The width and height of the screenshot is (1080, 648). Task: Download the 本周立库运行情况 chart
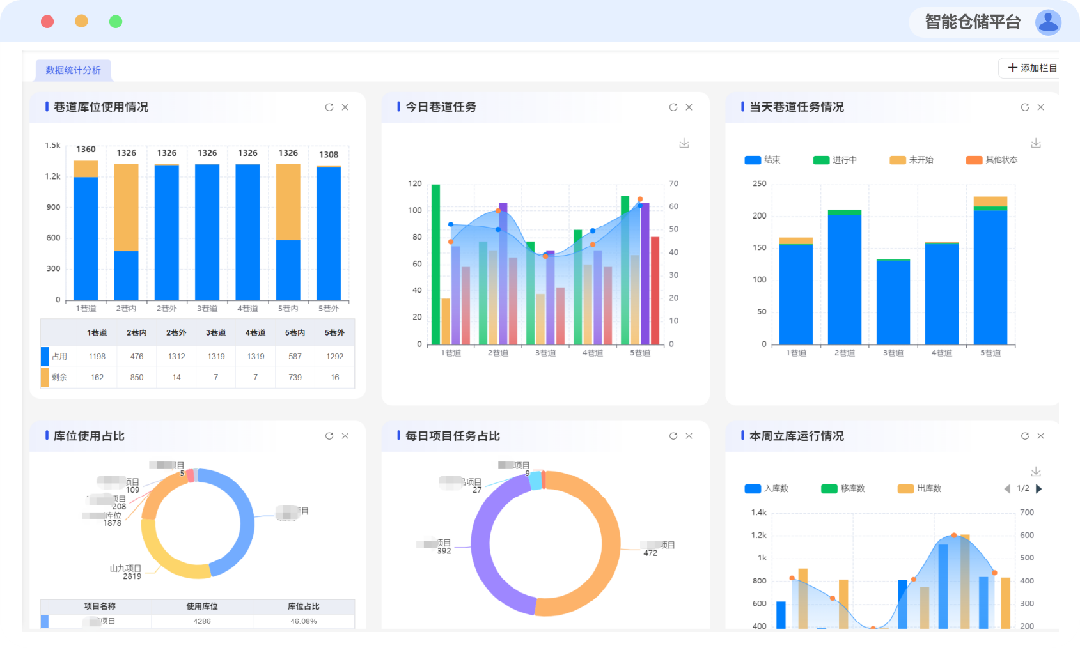1035,472
